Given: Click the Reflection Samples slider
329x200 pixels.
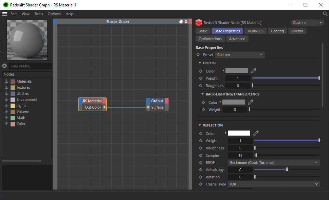Looking at the screenshot, I should pos(287,155).
